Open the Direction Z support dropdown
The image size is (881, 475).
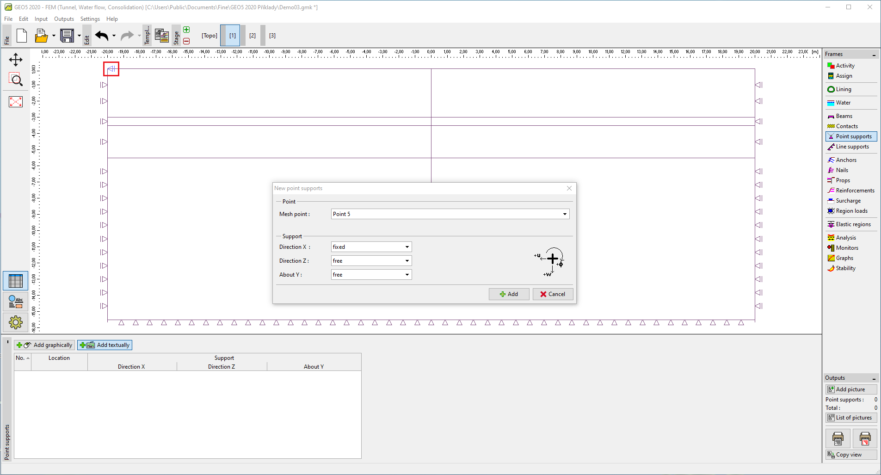point(407,261)
